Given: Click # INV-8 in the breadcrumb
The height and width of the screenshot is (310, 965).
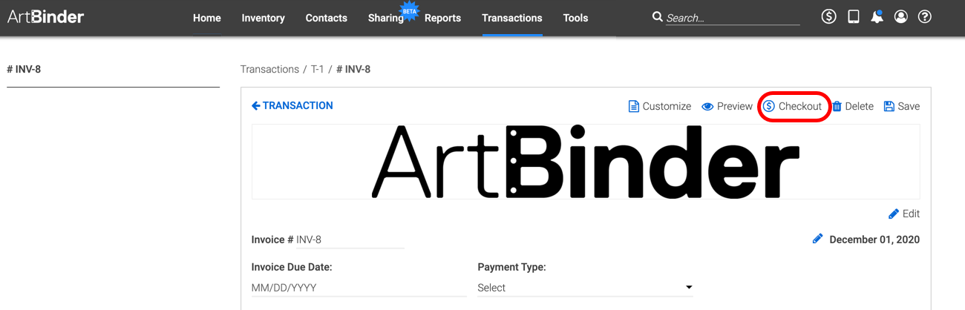Looking at the screenshot, I should click(x=353, y=69).
